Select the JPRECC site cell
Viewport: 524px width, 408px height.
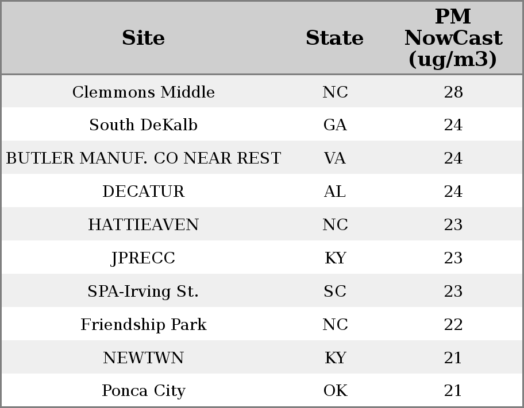coord(143,258)
